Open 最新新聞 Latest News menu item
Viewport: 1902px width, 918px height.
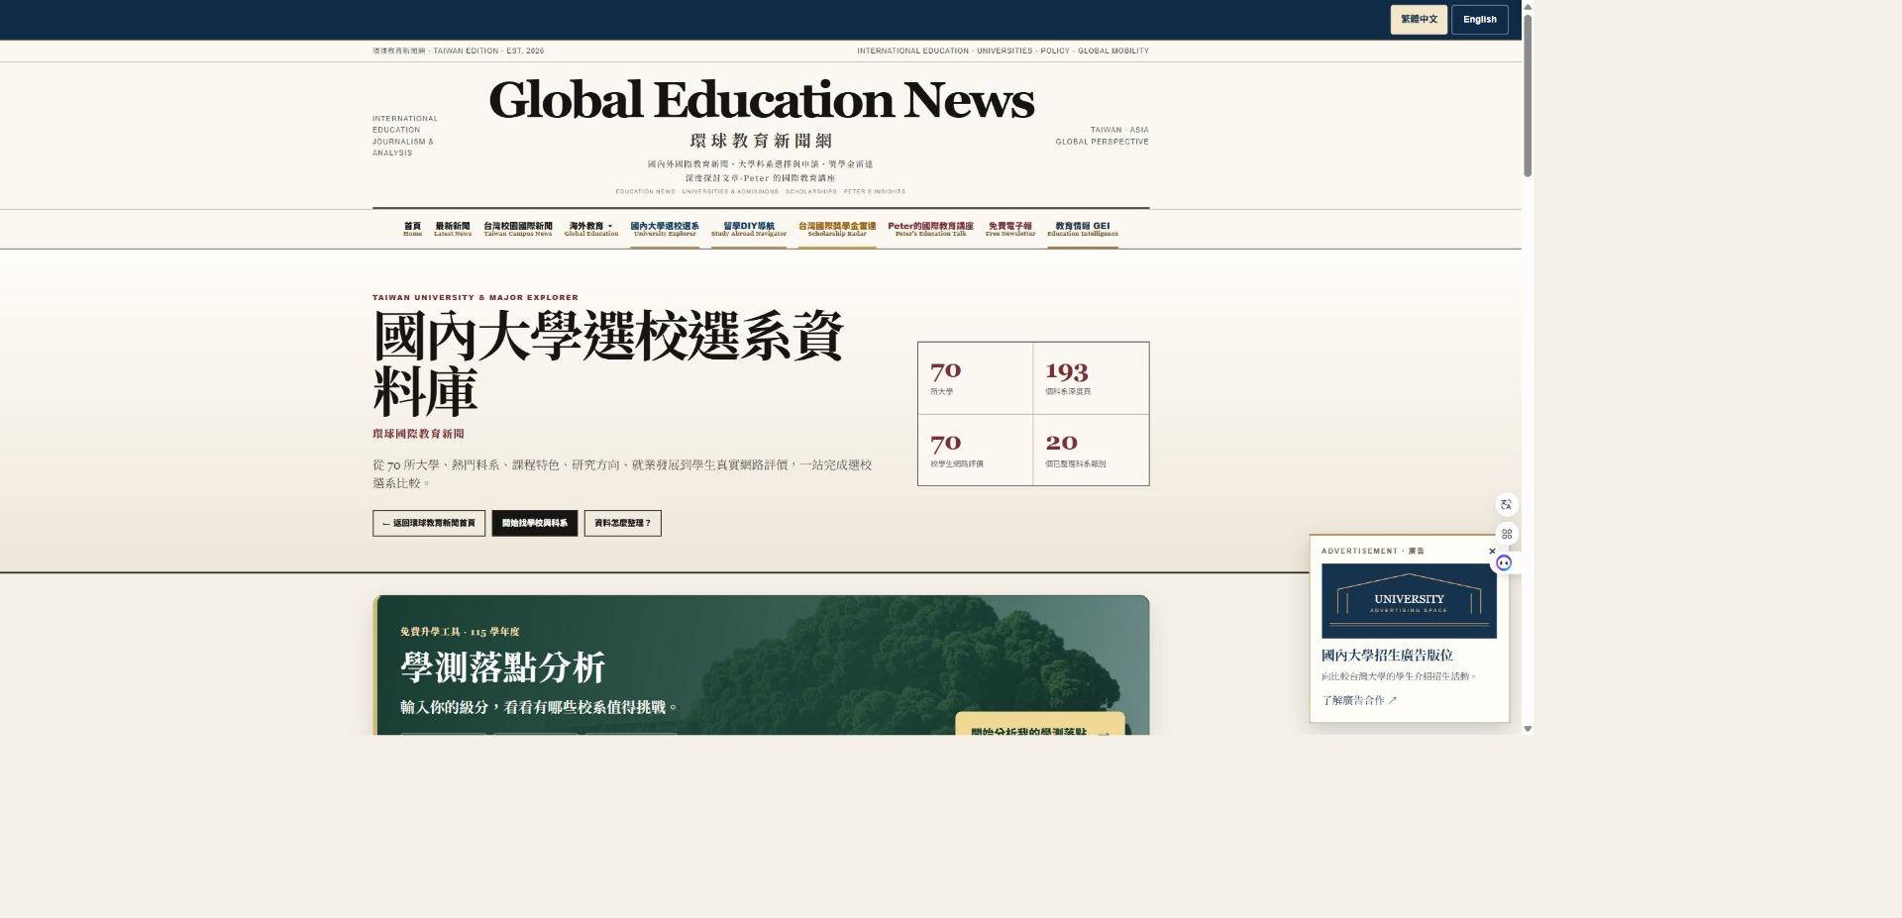coord(453,229)
